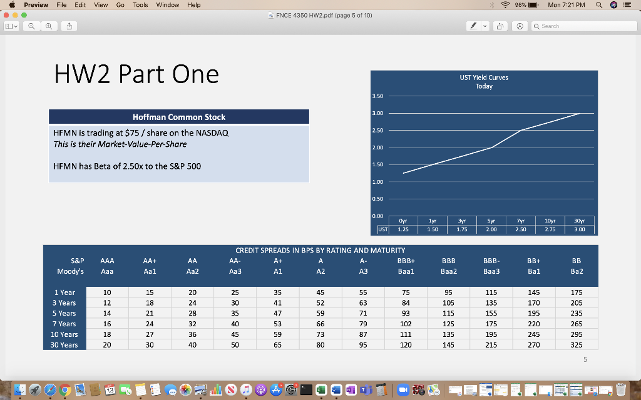Viewport: 641px width, 400px height.
Task: Open FaceTime from the Dock
Action: 125,390
